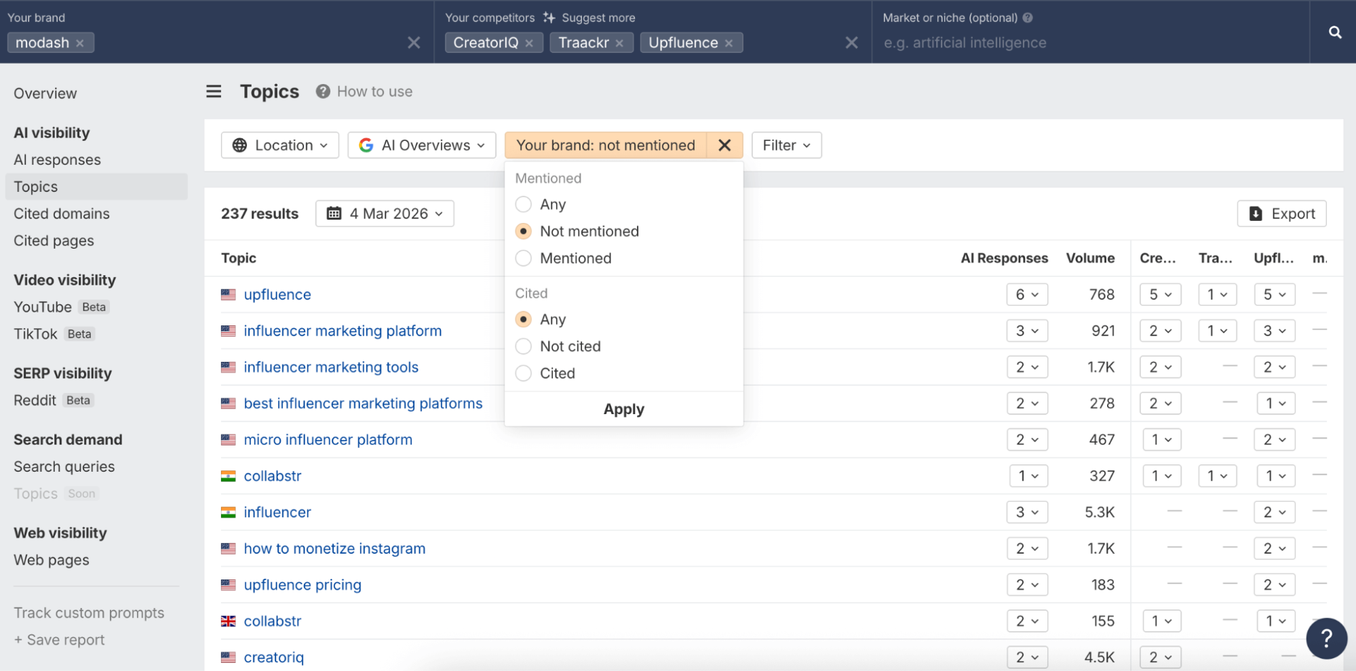
Task: Remove the modash brand tag
Action: (80, 43)
